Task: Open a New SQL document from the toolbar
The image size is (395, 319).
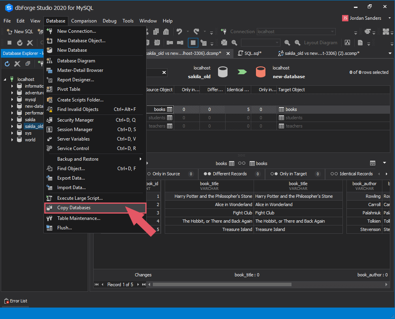Action: (x=19, y=31)
